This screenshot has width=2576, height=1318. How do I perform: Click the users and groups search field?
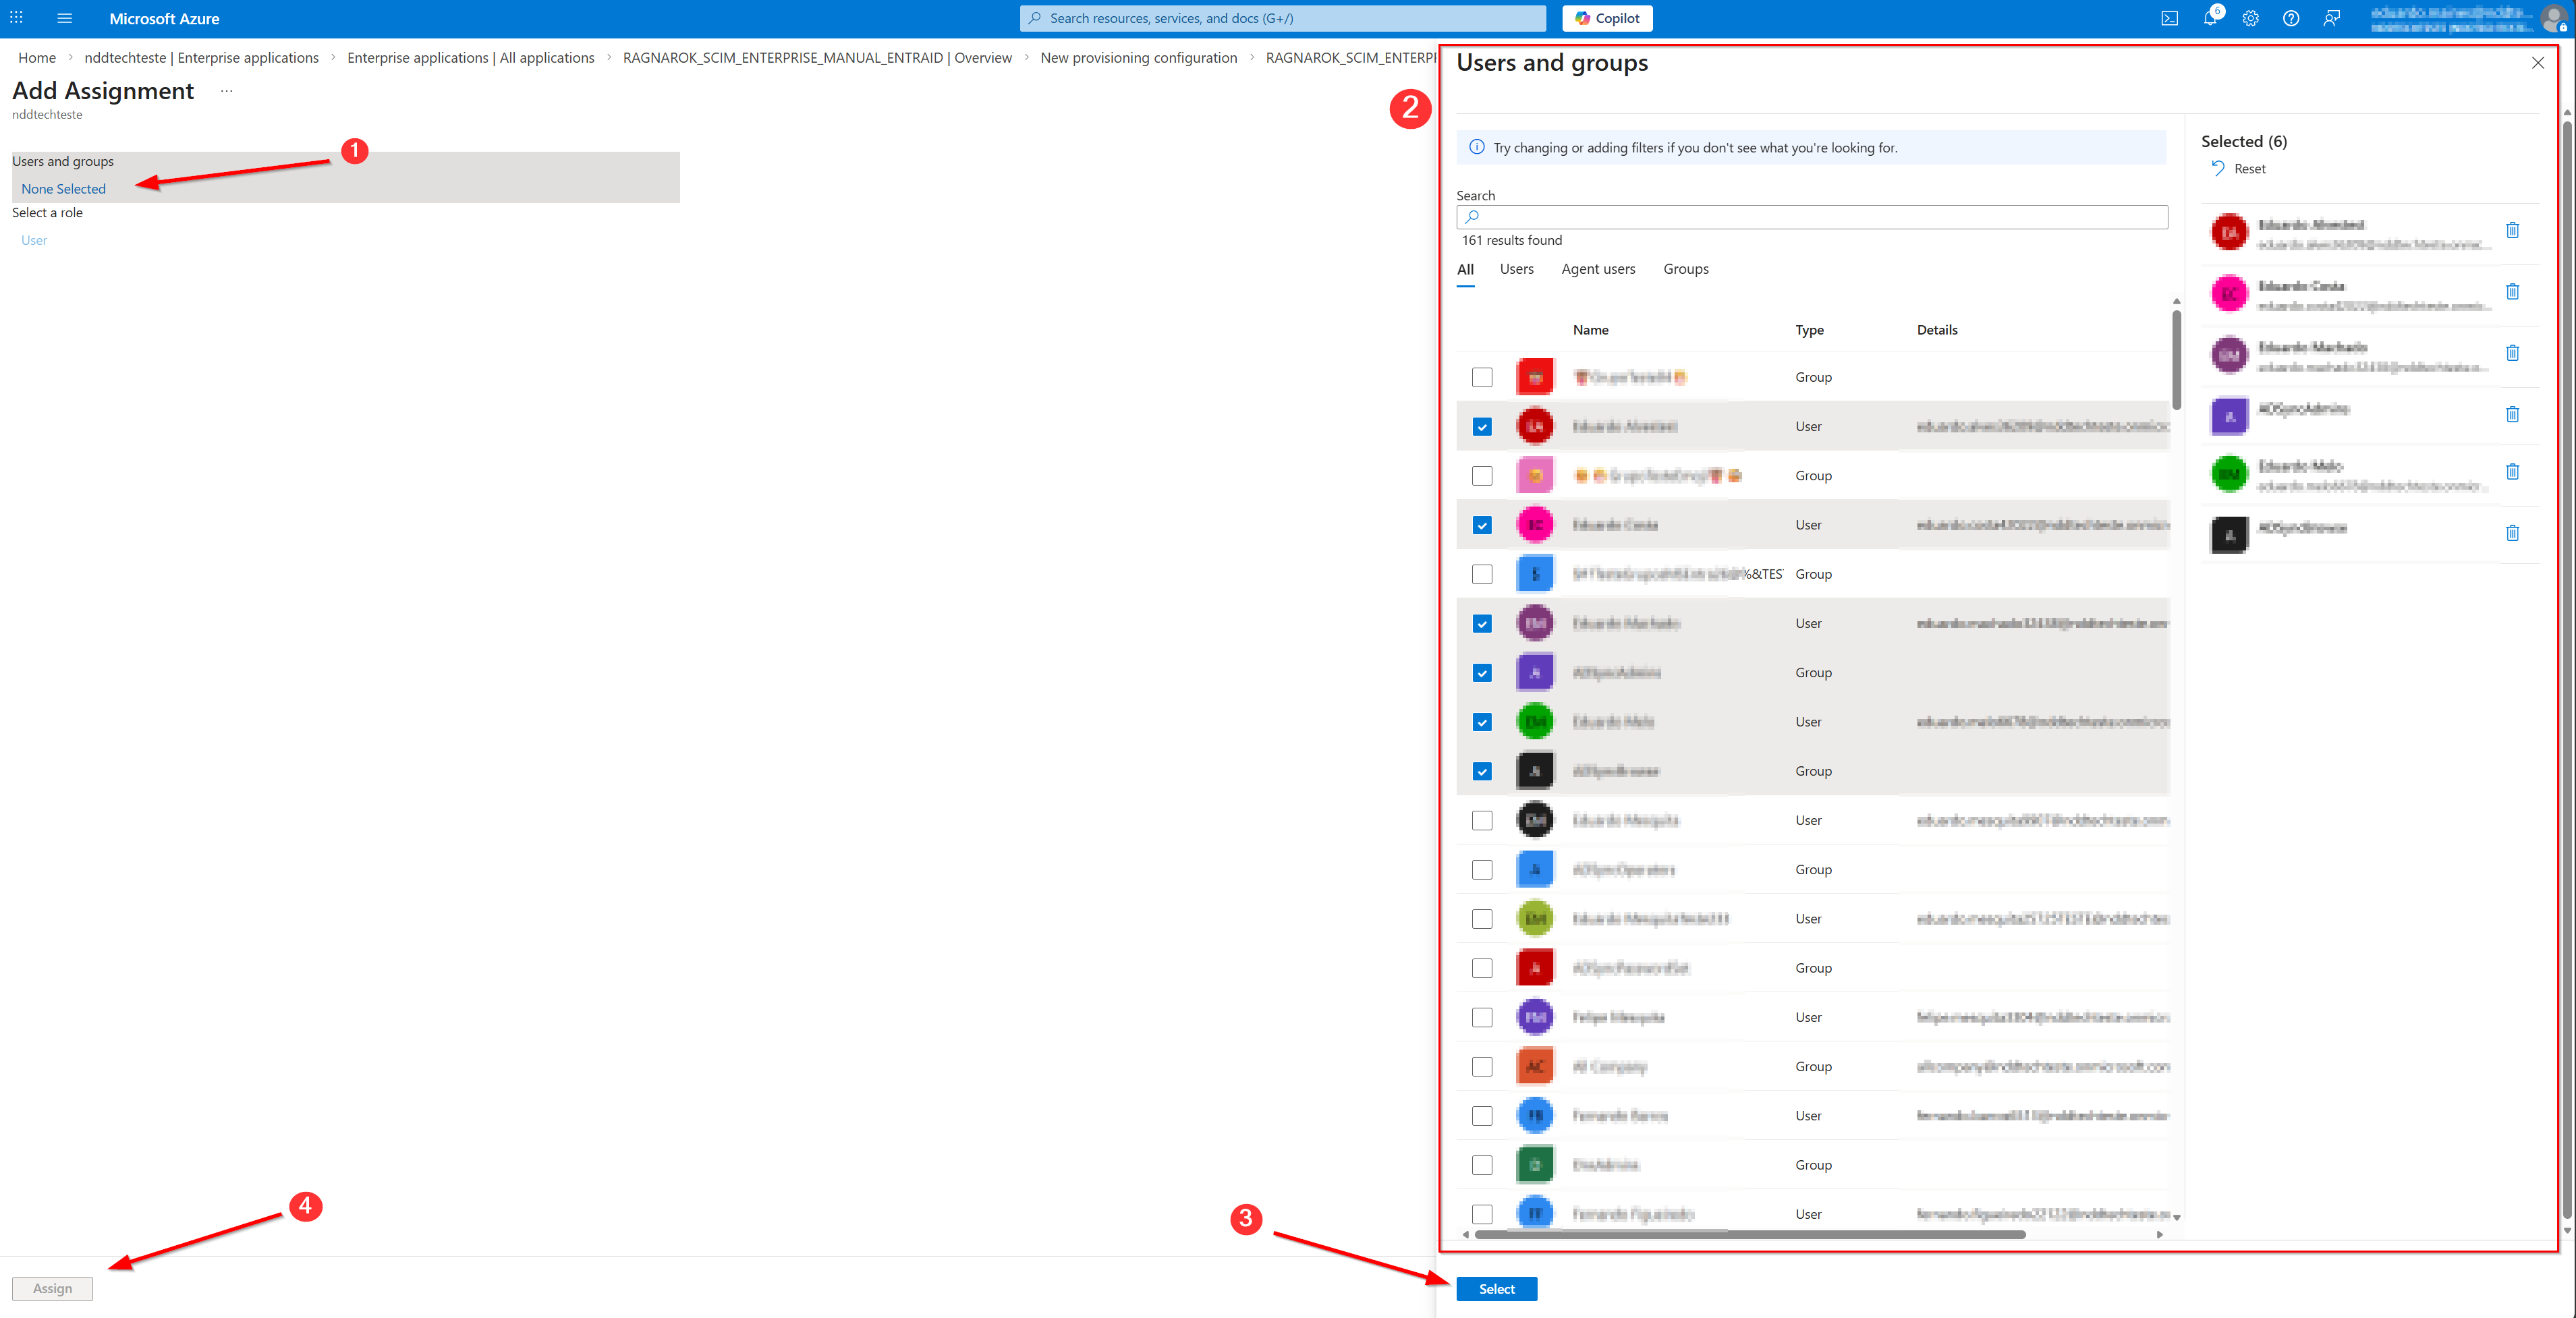tap(1812, 217)
